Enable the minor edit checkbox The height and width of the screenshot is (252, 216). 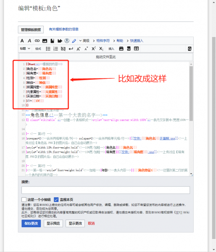[x=24, y=199]
